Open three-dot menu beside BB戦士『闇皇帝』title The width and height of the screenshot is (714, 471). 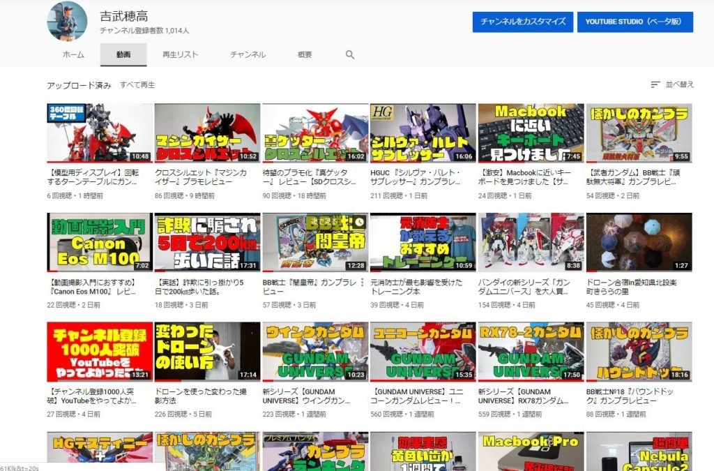(362, 283)
